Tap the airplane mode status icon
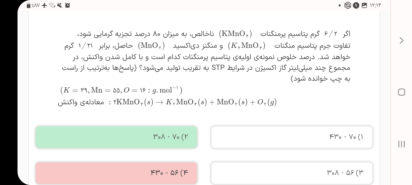412x185 pixels. 44,5
